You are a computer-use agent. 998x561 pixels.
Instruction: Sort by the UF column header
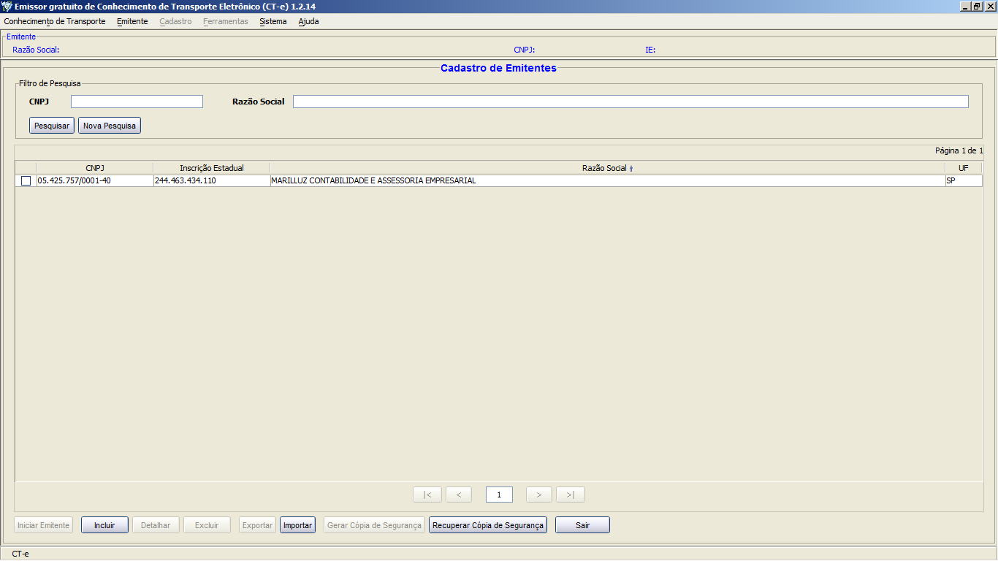963,168
